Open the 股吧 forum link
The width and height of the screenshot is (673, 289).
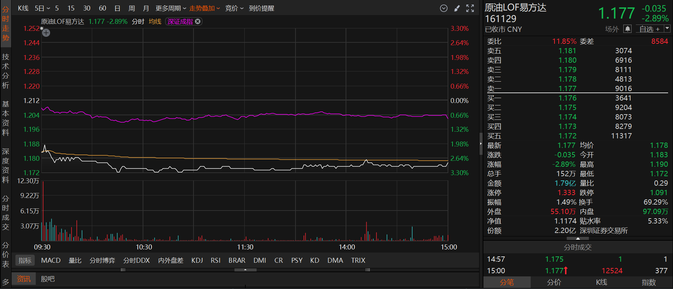pos(48,279)
